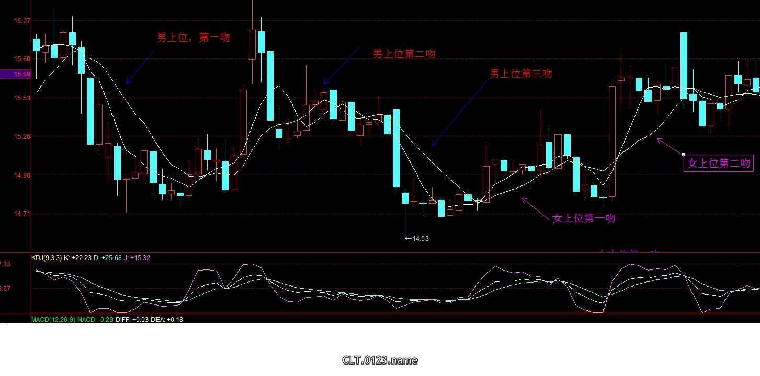Select the "男上位，第一吻" annotation text
This screenshot has height=376, width=760.
coord(194,38)
